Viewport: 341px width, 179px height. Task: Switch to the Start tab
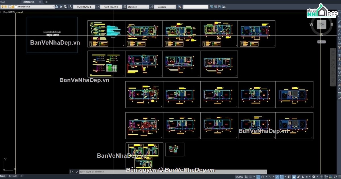click(3, 2)
